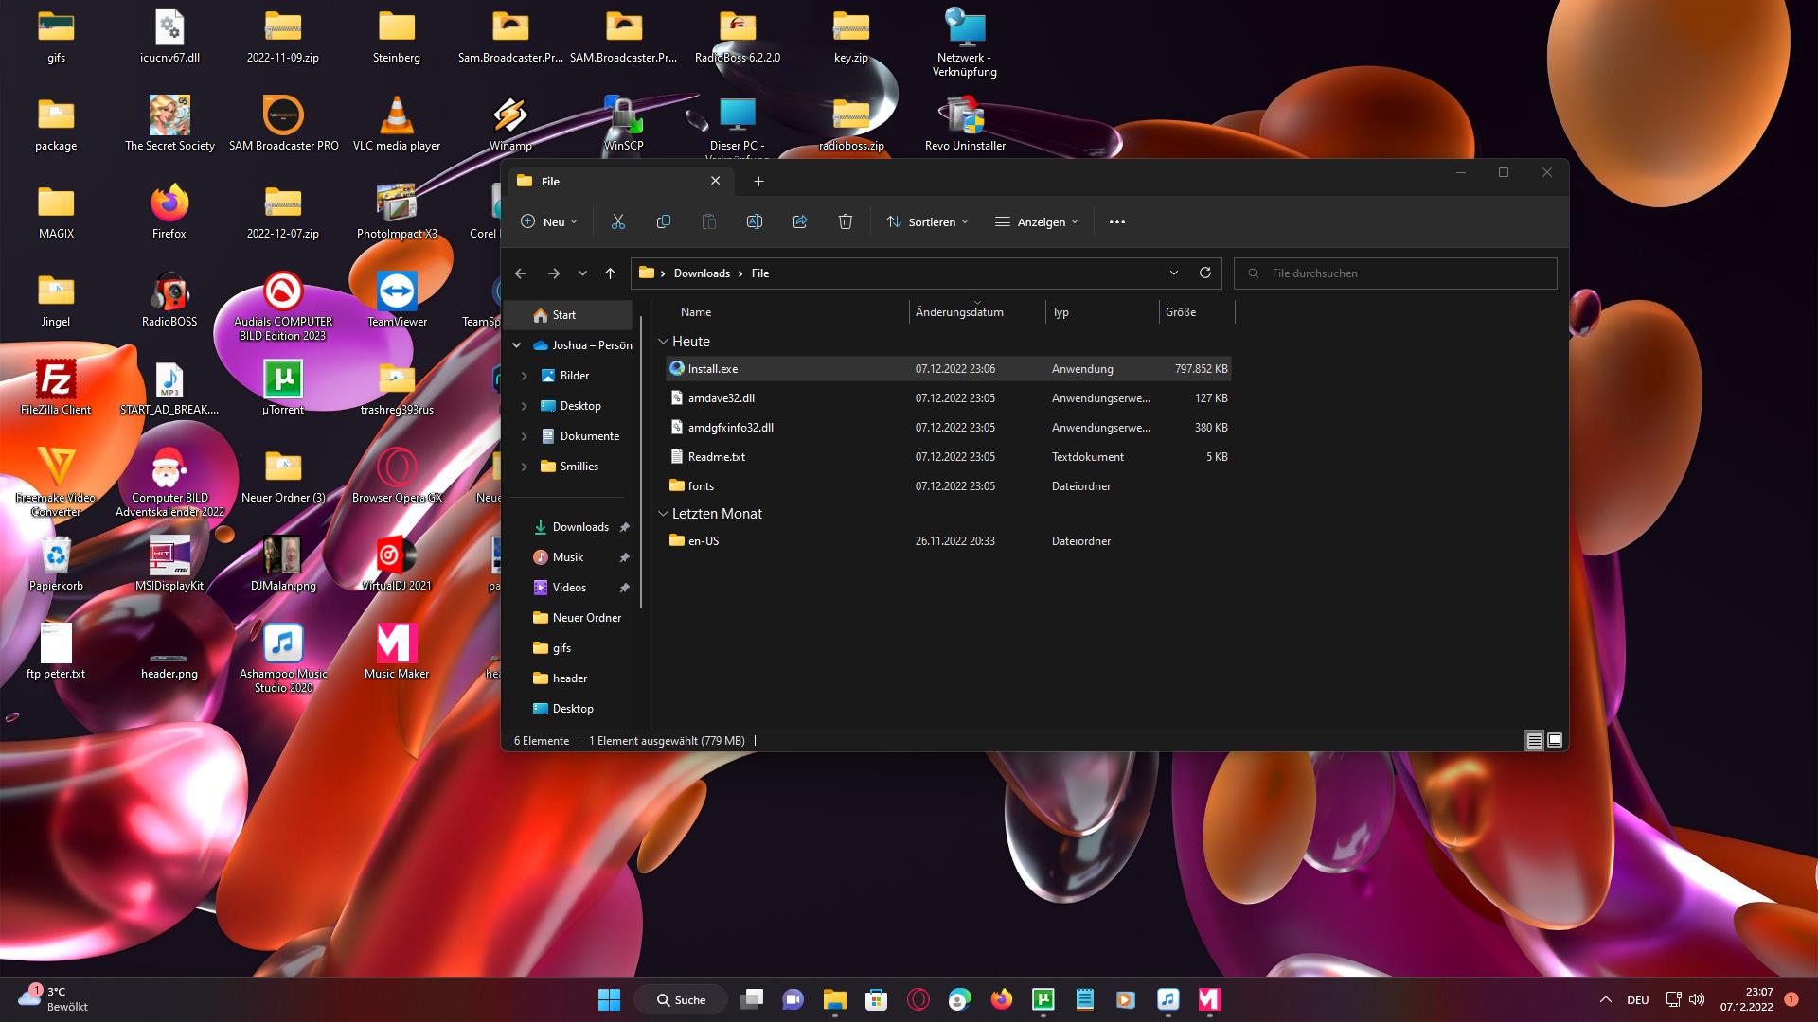Open the See more three-dots menu
Screen dimensions: 1818x1022
pyautogui.click(x=1117, y=222)
